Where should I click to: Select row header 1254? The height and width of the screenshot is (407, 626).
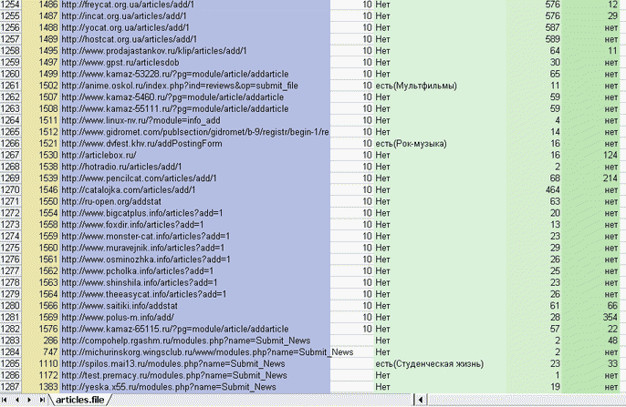[x=10, y=5]
